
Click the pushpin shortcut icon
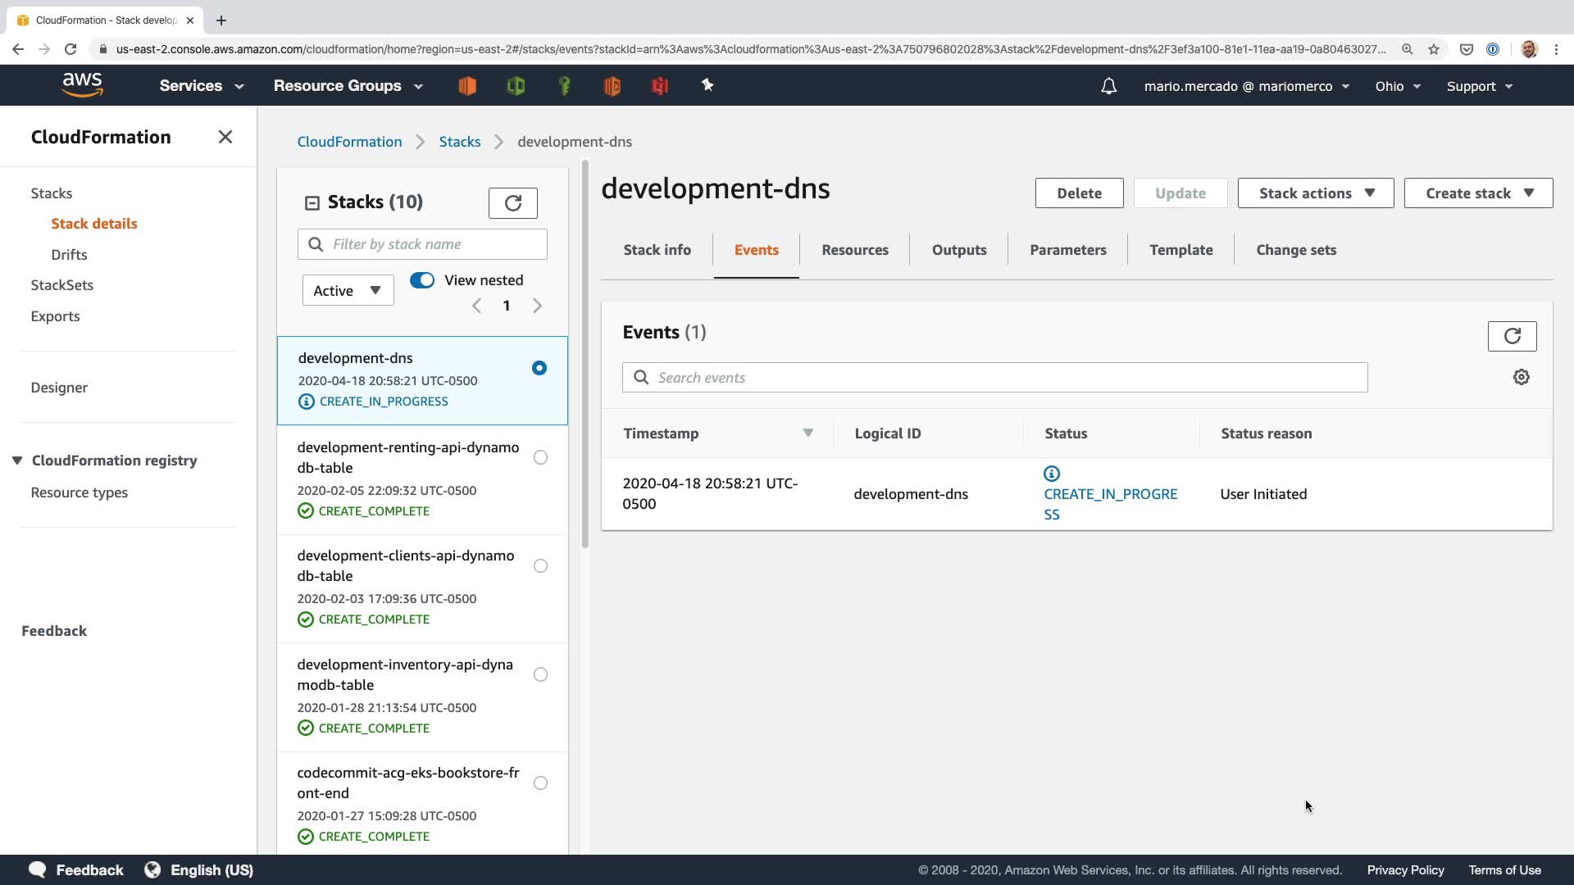pos(707,85)
